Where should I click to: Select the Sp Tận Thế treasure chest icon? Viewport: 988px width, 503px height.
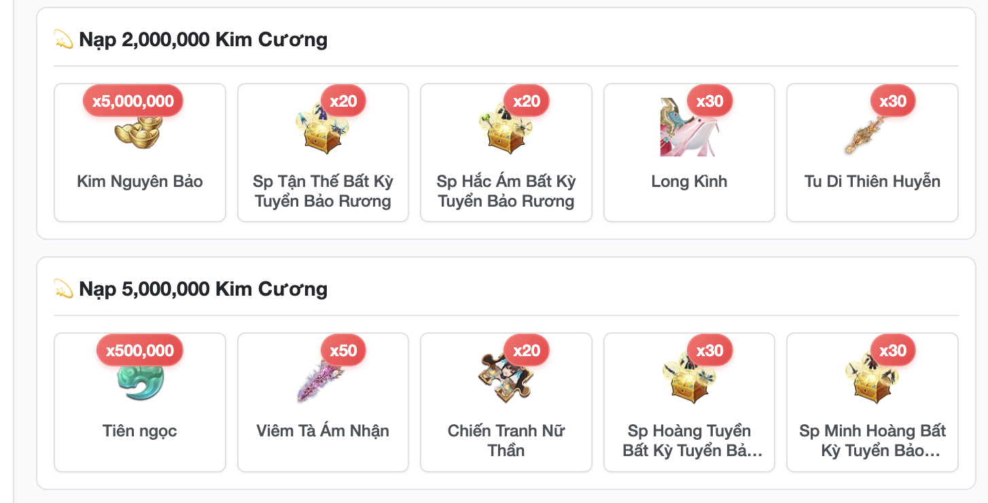pyautogui.click(x=323, y=128)
